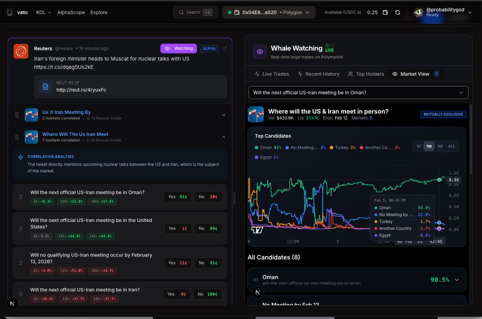The width and height of the screenshot is (482, 319).
Task: Click the Whale Watching eye icon
Action: (260, 52)
